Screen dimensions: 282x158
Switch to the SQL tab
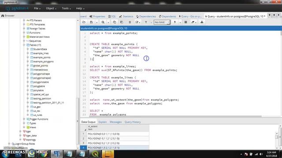[x=112, y=17]
